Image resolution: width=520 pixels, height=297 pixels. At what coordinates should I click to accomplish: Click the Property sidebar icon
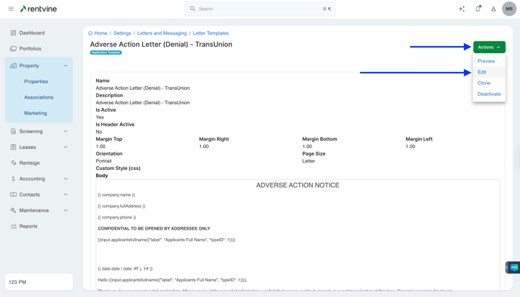pyautogui.click(x=14, y=66)
